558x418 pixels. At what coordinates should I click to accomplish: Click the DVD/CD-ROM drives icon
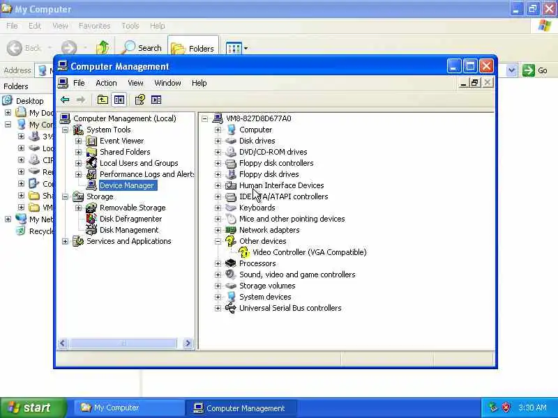tap(231, 152)
